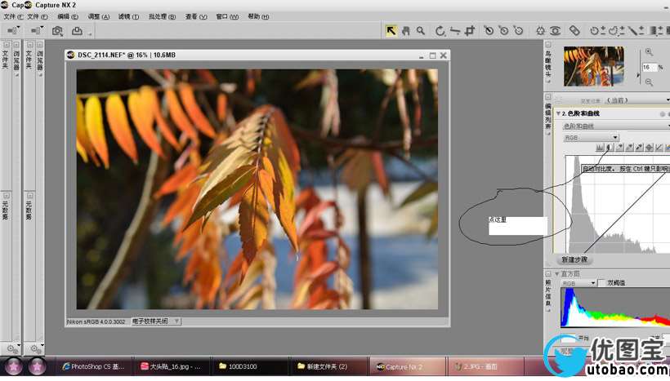Select the Selection Control Point tool
The width and height of the screenshot is (670, 381).
click(597, 31)
